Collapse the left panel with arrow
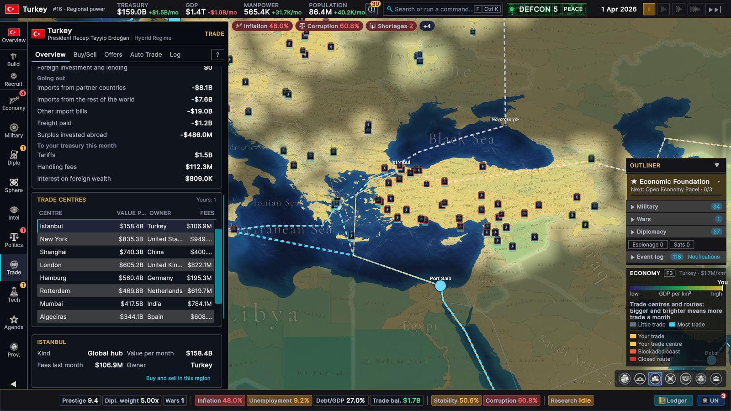Image resolution: width=731 pixels, height=411 pixels. pos(13,384)
